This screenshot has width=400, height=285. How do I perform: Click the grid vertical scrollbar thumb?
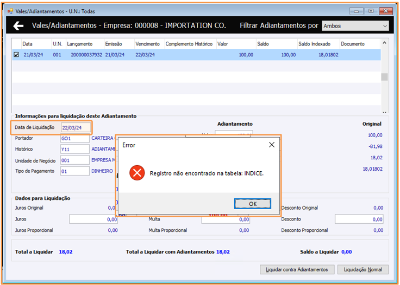click(x=384, y=77)
